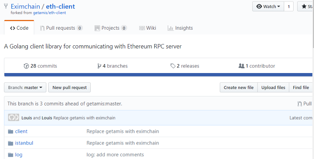The width and height of the screenshot is (314, 159).
Task: Open the Watch dropdown
Action: click(x=268, y=7)
